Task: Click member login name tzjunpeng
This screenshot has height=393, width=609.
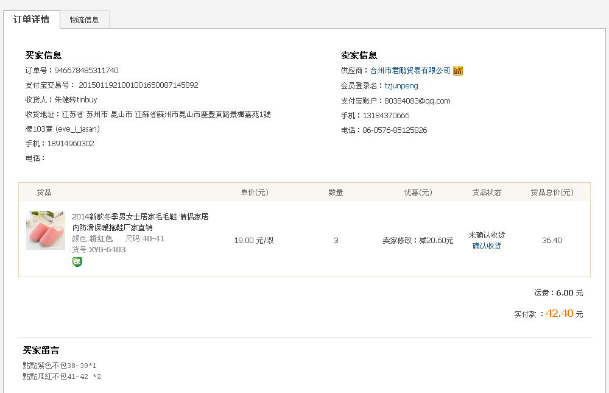Action: coord(401,86)
